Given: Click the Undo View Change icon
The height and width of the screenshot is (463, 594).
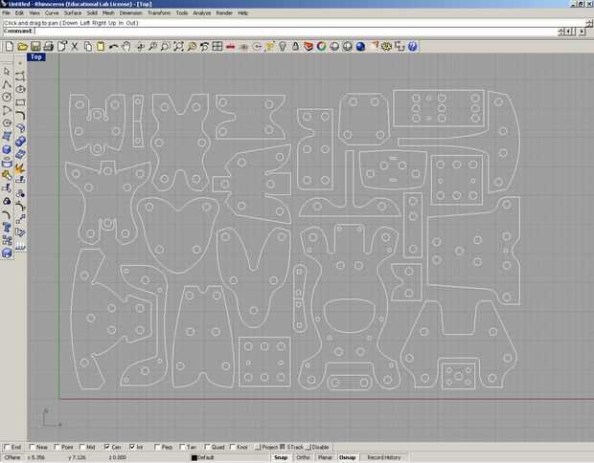Looking at the screenshot, I should 205,47.
